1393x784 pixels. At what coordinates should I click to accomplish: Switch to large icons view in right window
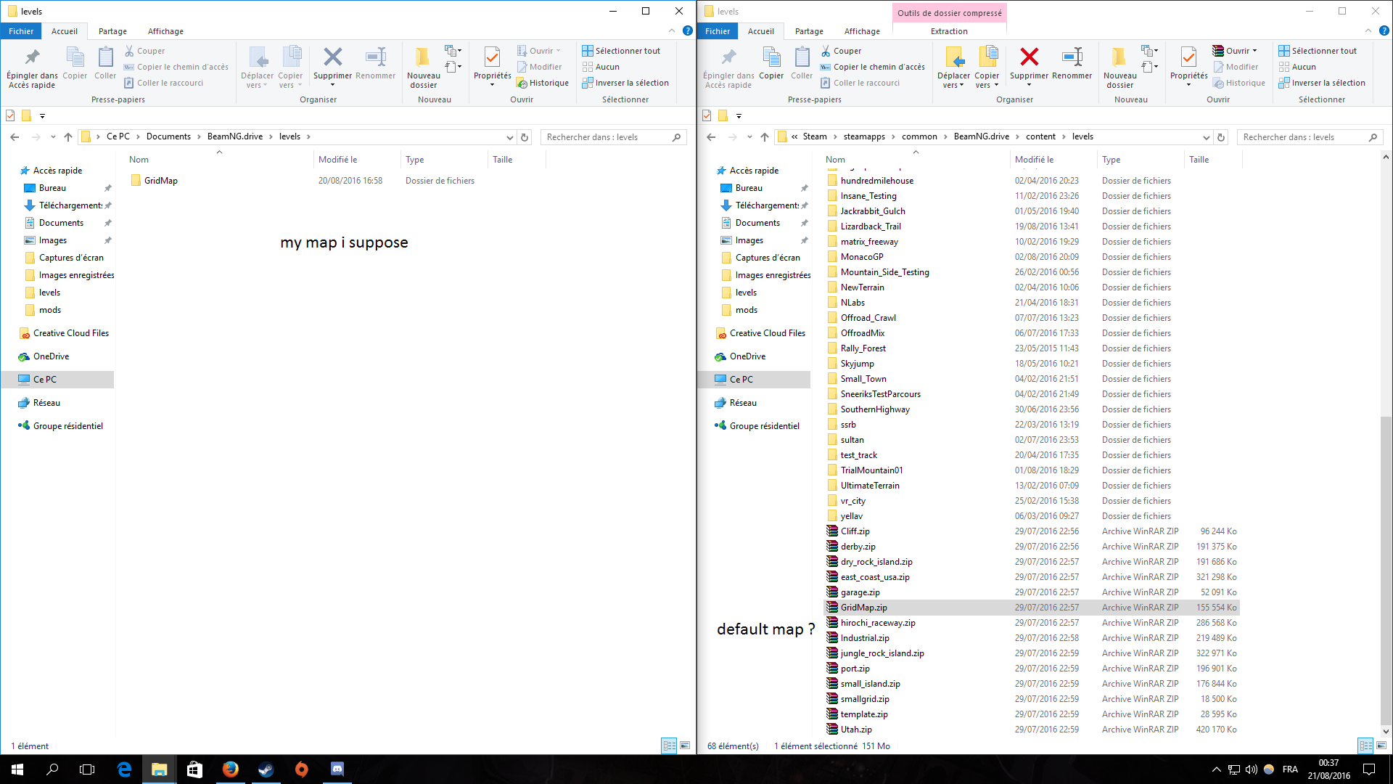click(x=1381, y=746)
